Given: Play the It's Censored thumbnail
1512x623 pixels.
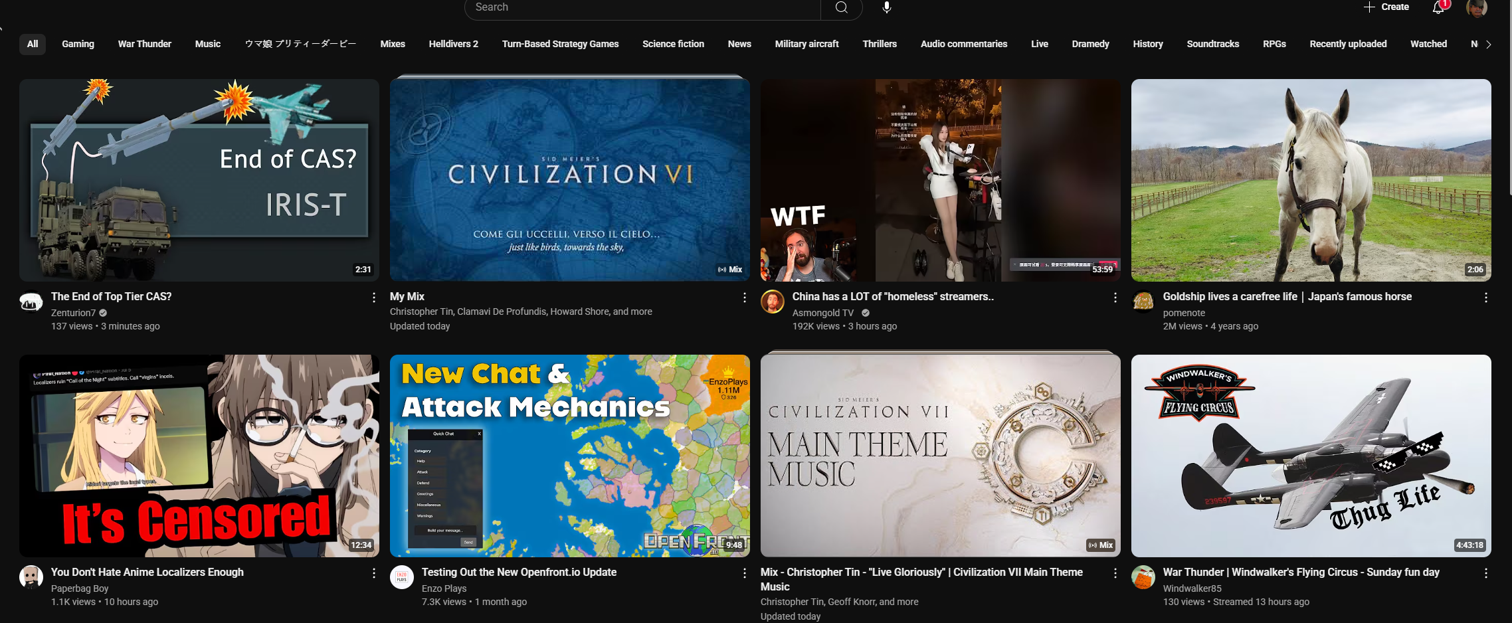Looking at the screenshot, I should point(199,456).
